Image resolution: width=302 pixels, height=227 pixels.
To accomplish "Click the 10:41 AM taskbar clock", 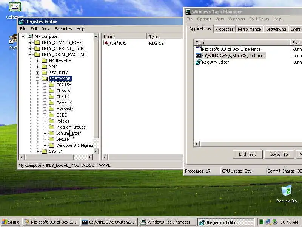I will click(x=289, y=222).
